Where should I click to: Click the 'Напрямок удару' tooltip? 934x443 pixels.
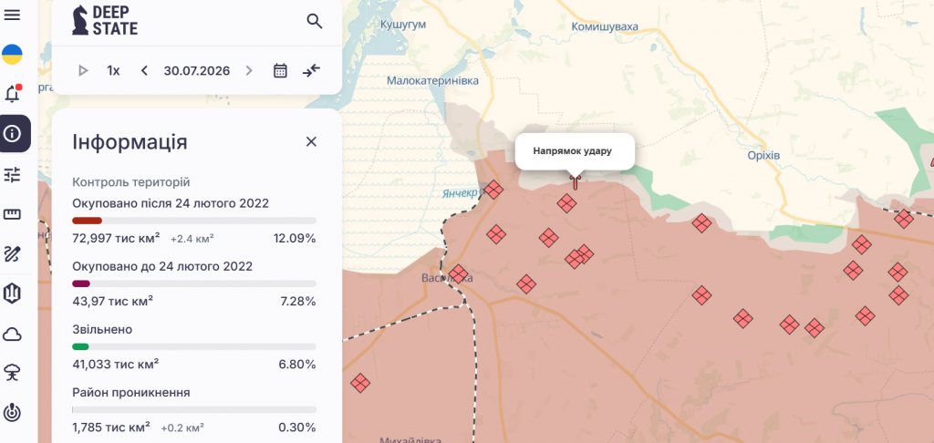tap(573, 151)
